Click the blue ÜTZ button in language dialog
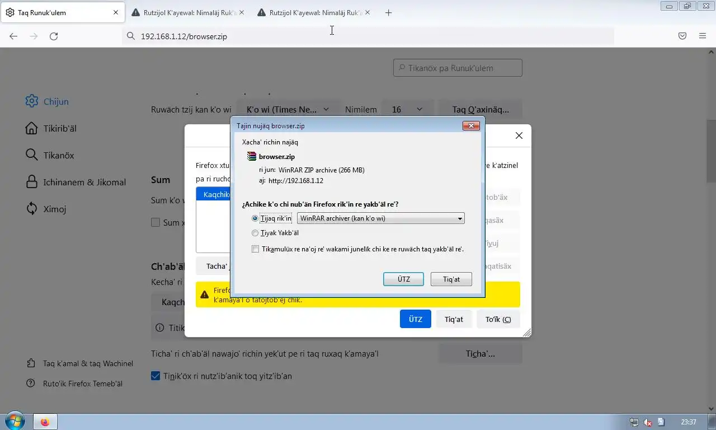 pos(415,319)
